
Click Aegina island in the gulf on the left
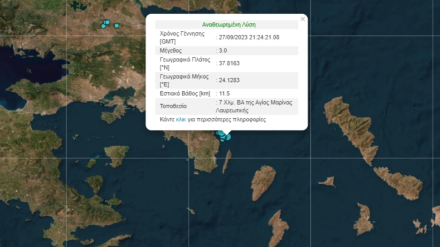click(116, 154)
